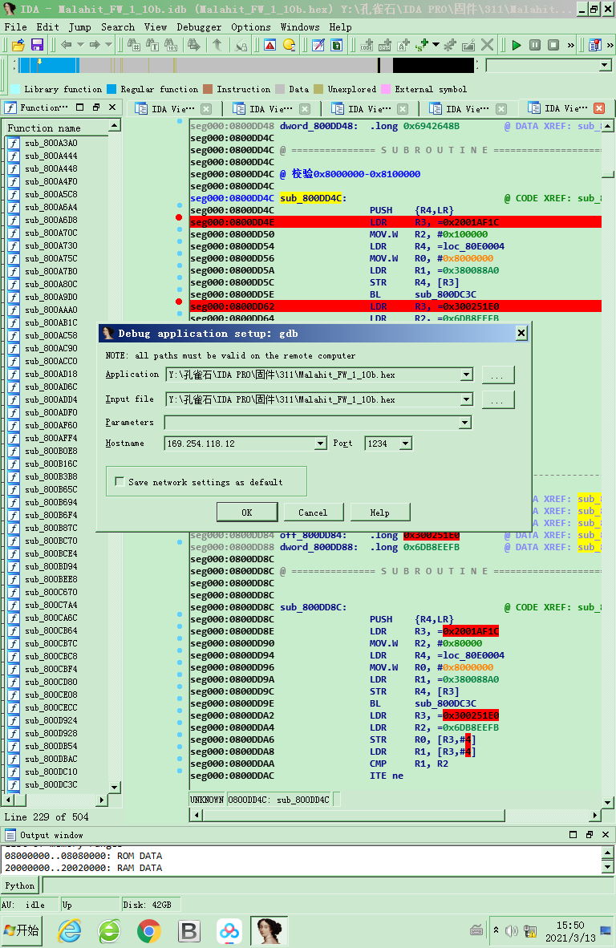This screenshot has height=948, width=616.
Task: Maximize the Output window panel icon
Action: 573,834
